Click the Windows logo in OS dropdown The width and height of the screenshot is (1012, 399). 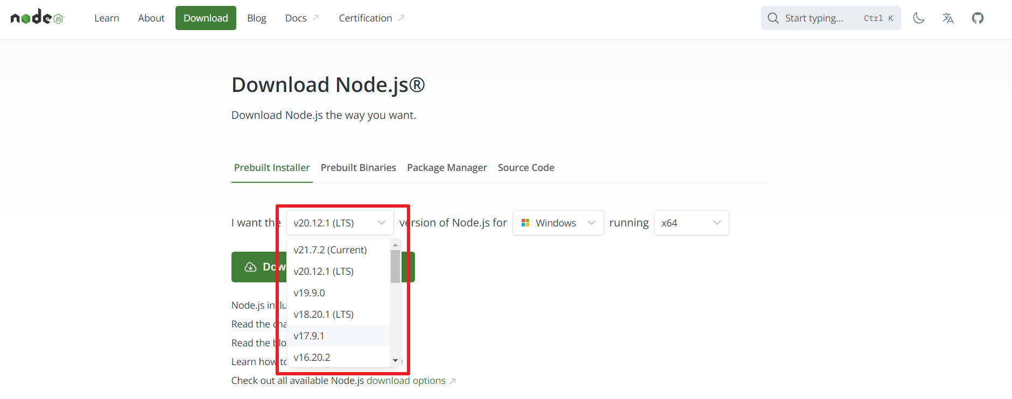click(525, 223)
